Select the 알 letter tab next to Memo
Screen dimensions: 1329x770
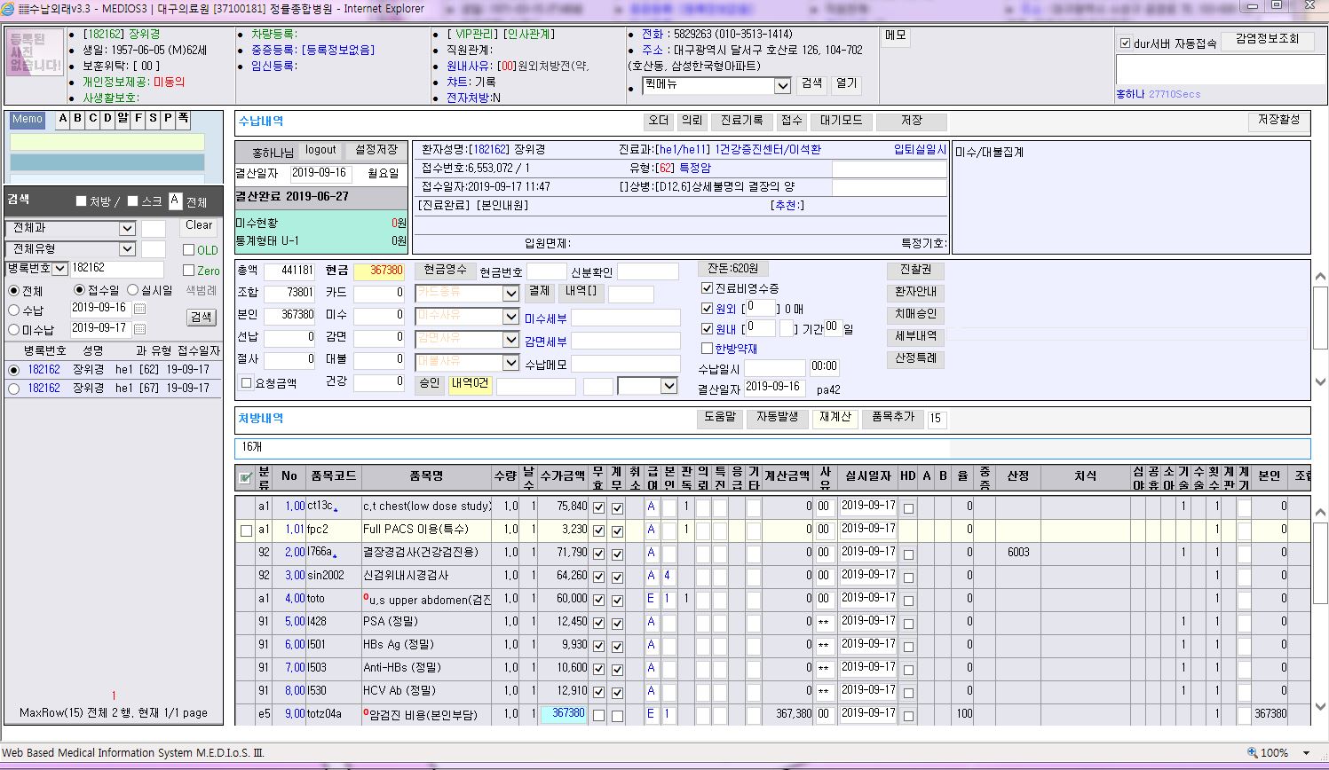(x=123, y=119)
